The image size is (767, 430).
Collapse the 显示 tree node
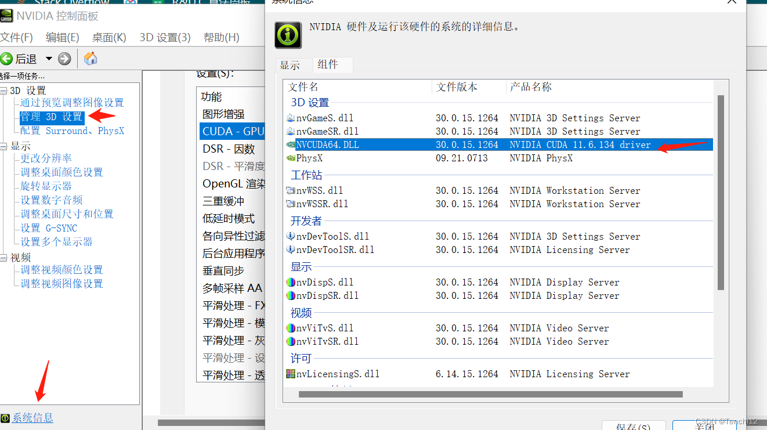click(x=4, y=146)
